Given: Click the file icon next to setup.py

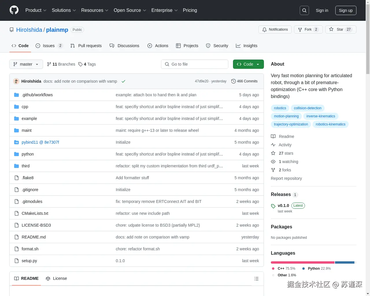Looking at the screenshot, I should coord(16,261).
